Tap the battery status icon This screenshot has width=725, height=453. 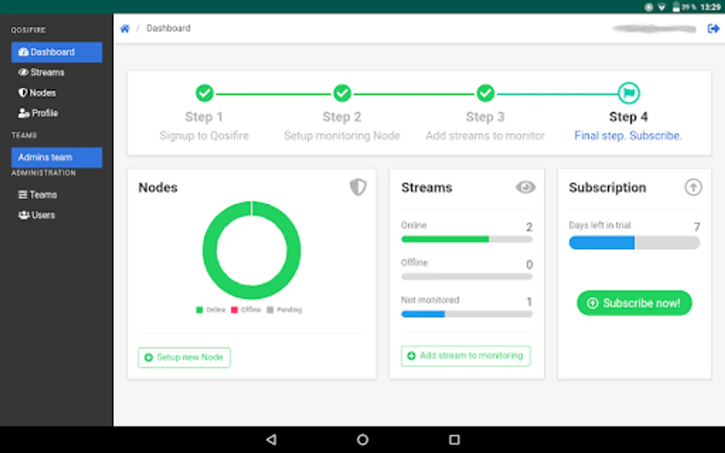(x=676, y=7)
